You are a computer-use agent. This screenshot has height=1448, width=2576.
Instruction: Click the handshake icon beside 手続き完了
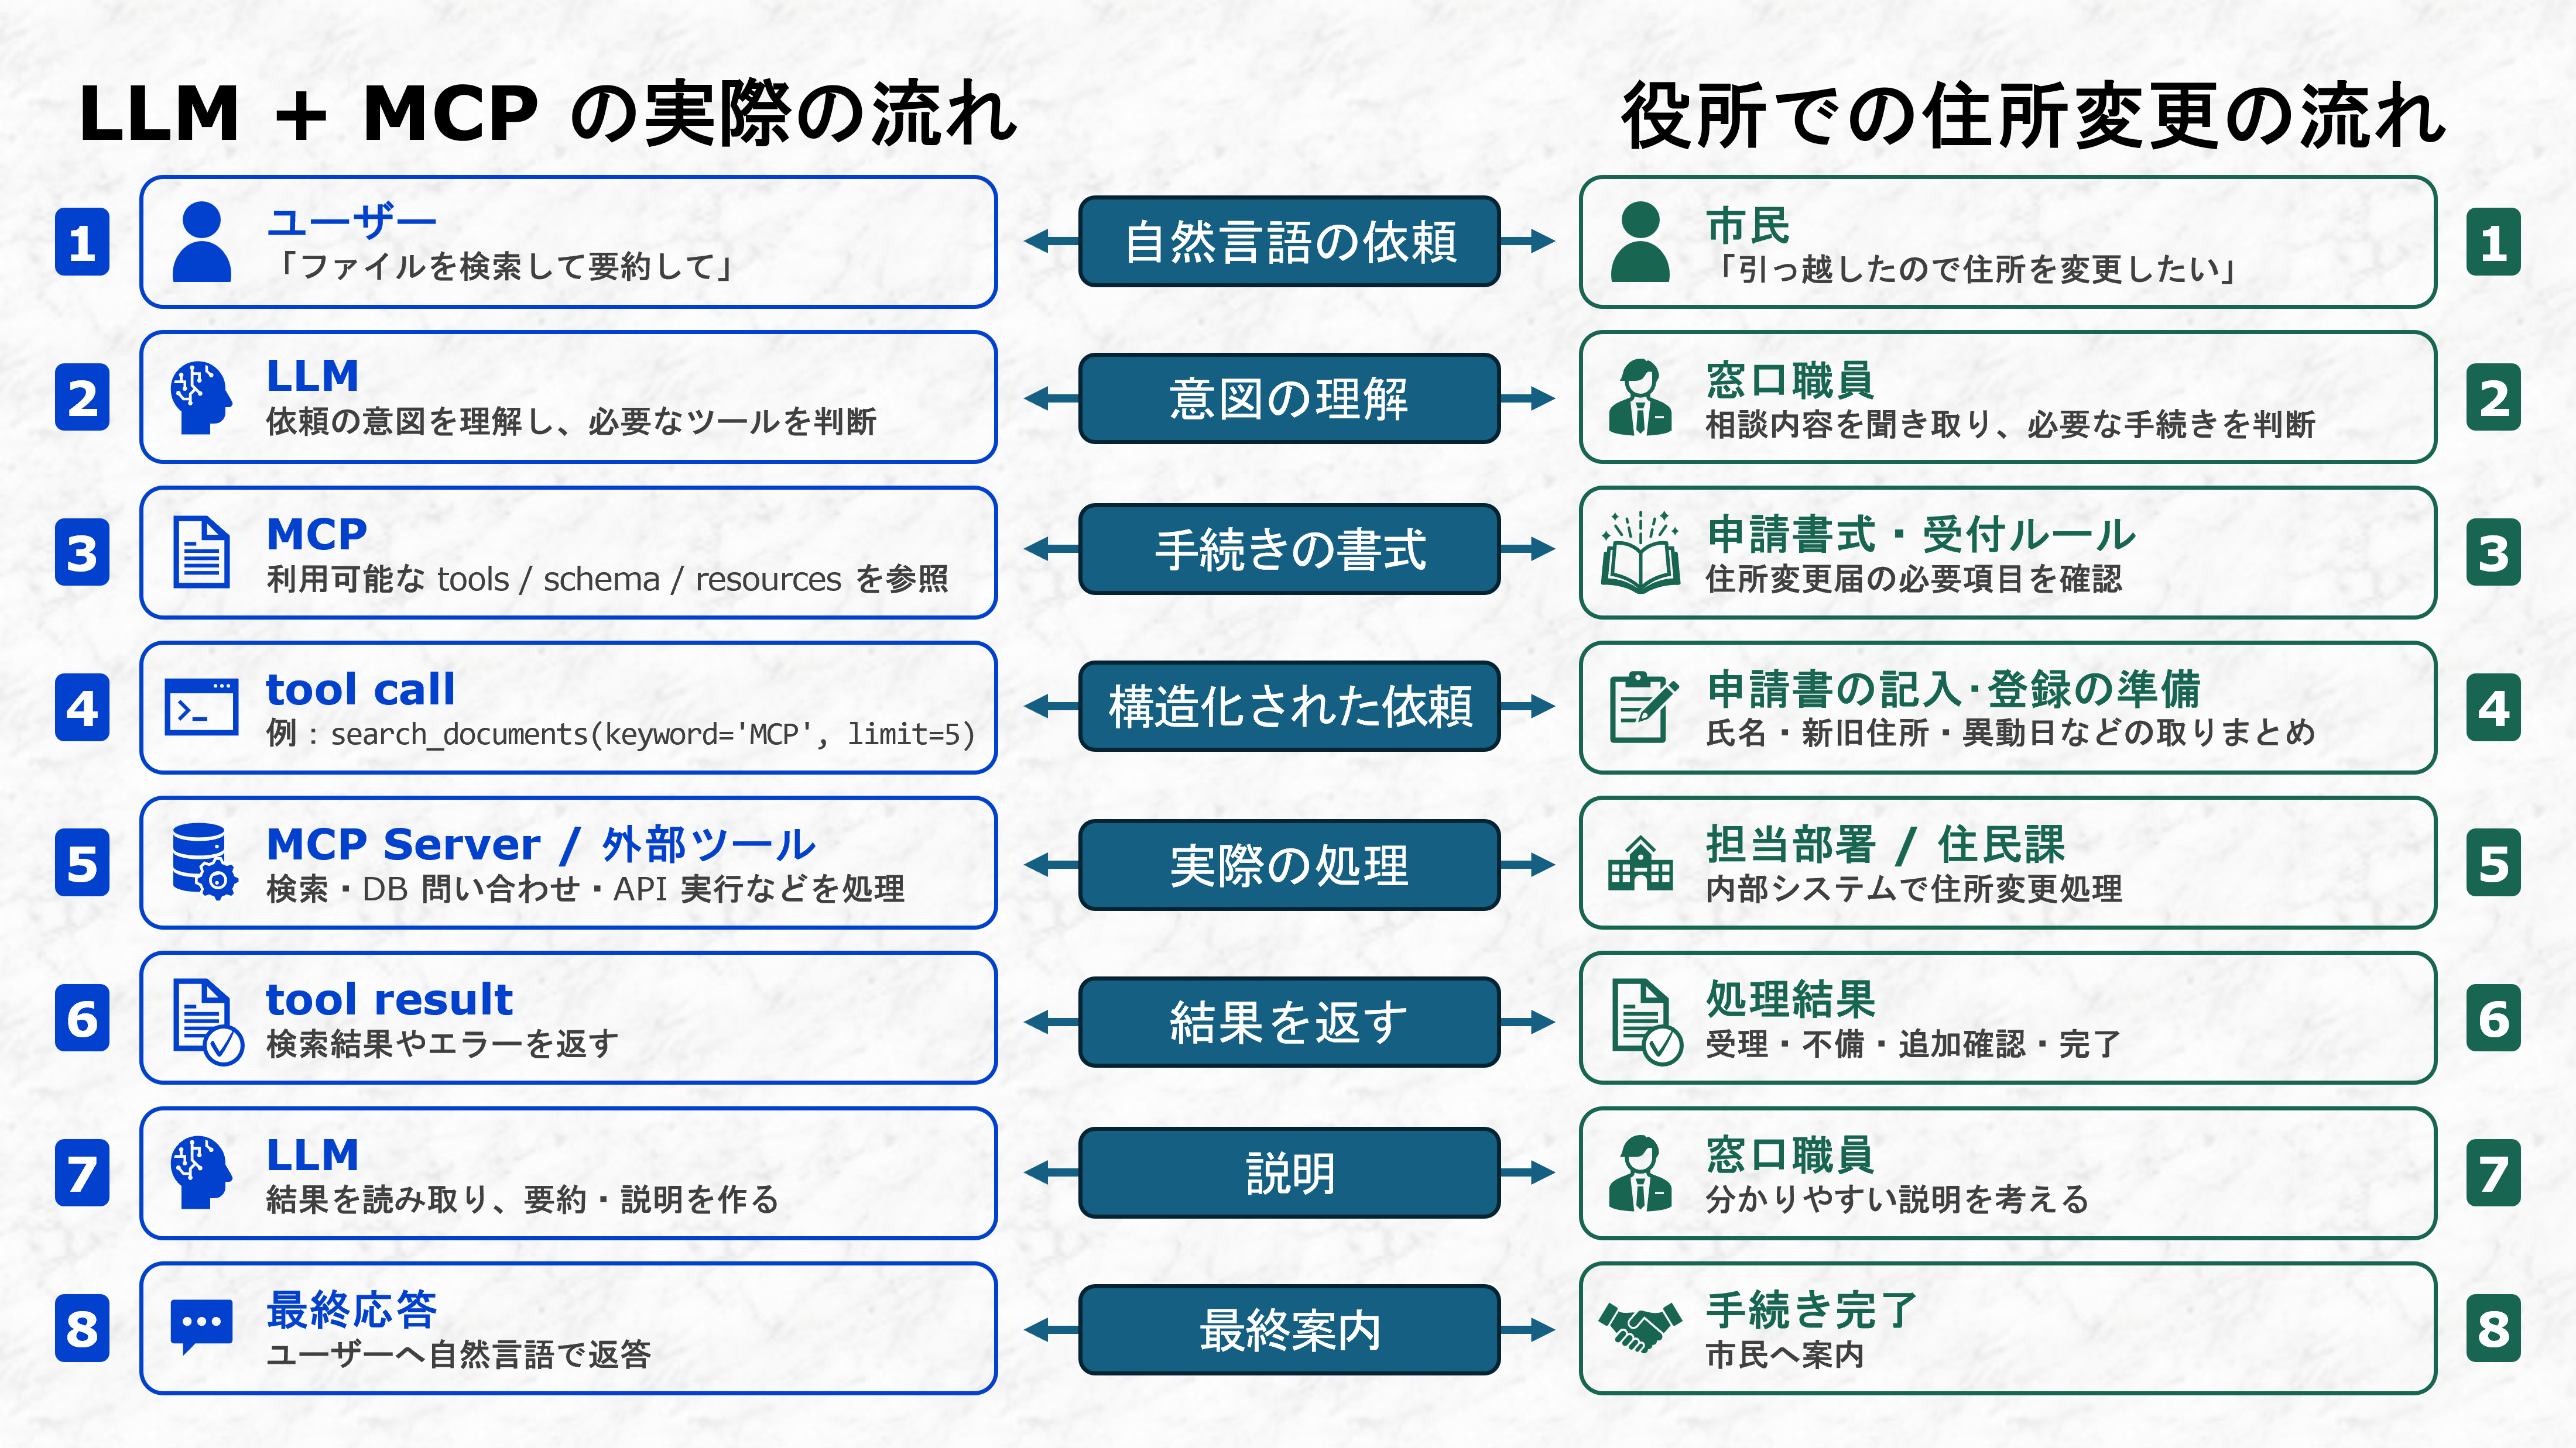coord(1640,1327)
